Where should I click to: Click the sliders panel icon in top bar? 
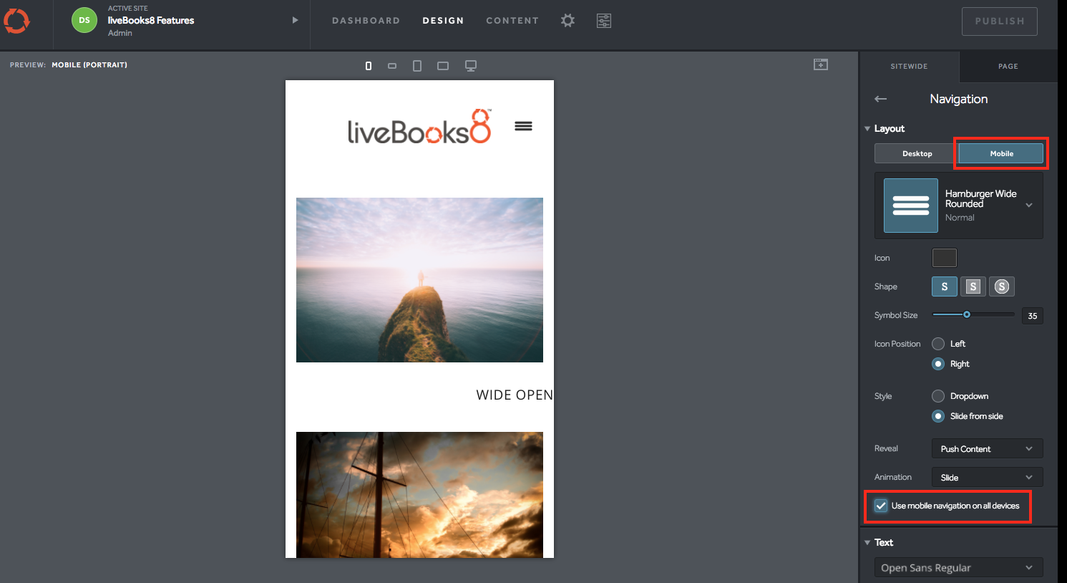[604, 21]
